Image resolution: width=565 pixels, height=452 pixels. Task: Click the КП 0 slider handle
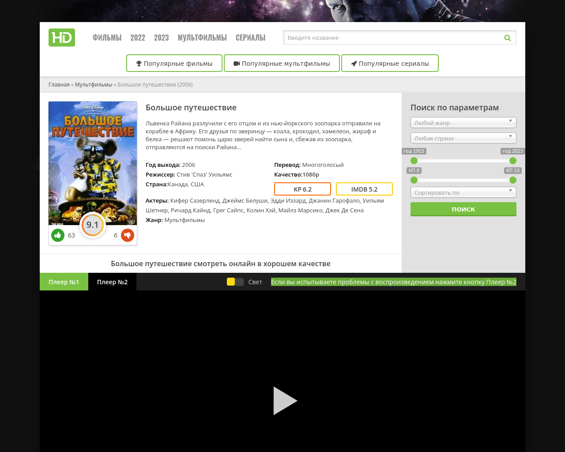pyautogui.click(x=414, y=180)
